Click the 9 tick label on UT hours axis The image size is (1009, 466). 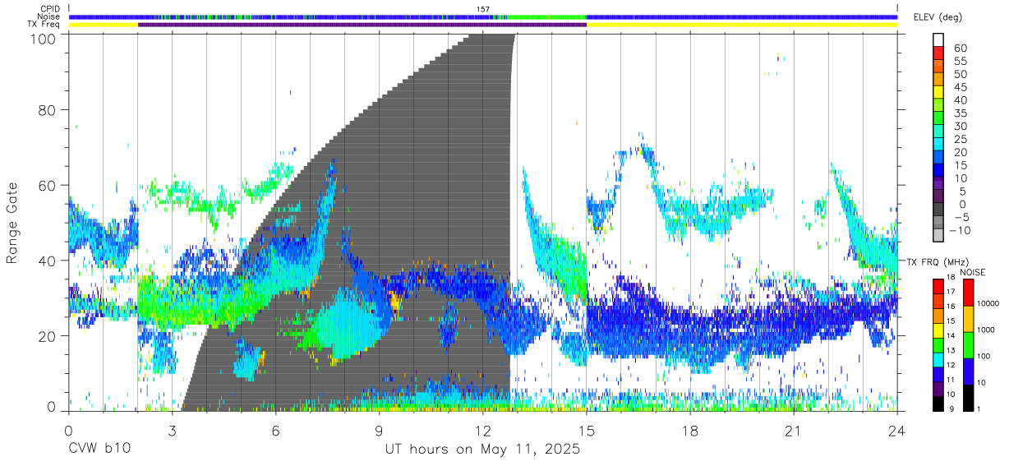point(379,431)
